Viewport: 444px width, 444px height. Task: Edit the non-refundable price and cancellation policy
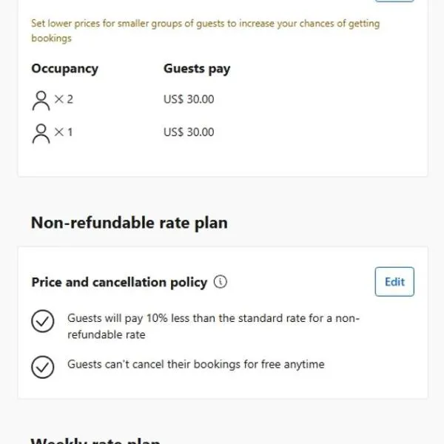394,282
